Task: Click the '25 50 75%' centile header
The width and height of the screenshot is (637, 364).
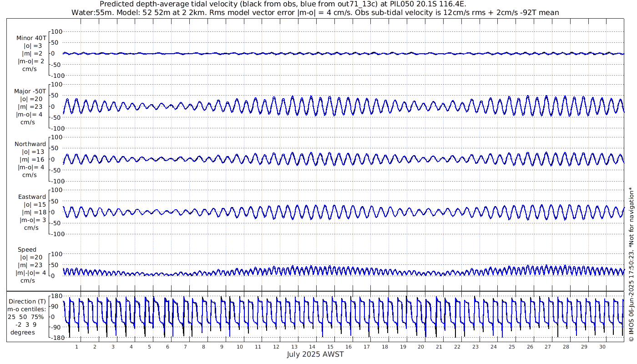Action: pyautogui.click(x=26, y=317)
